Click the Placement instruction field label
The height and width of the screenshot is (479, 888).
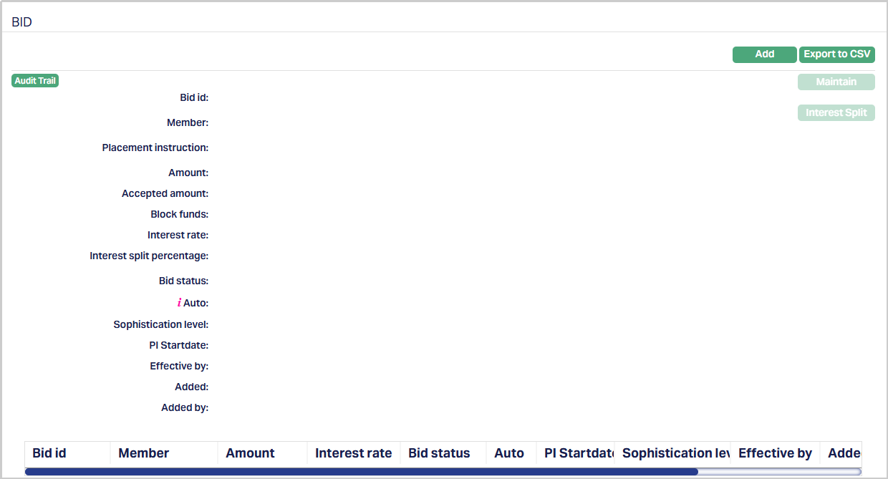tap(155, 147)
